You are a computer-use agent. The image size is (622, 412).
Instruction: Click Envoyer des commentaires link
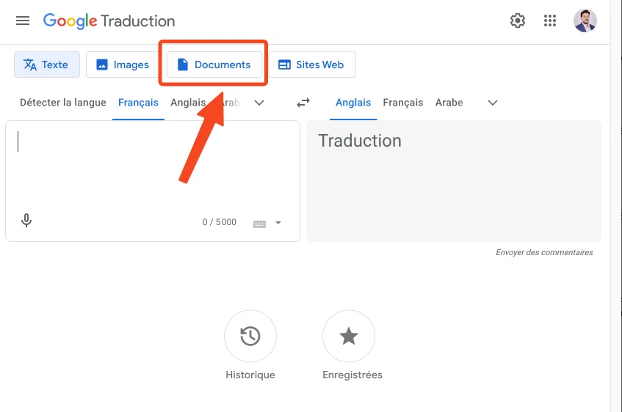coord(544,252)
